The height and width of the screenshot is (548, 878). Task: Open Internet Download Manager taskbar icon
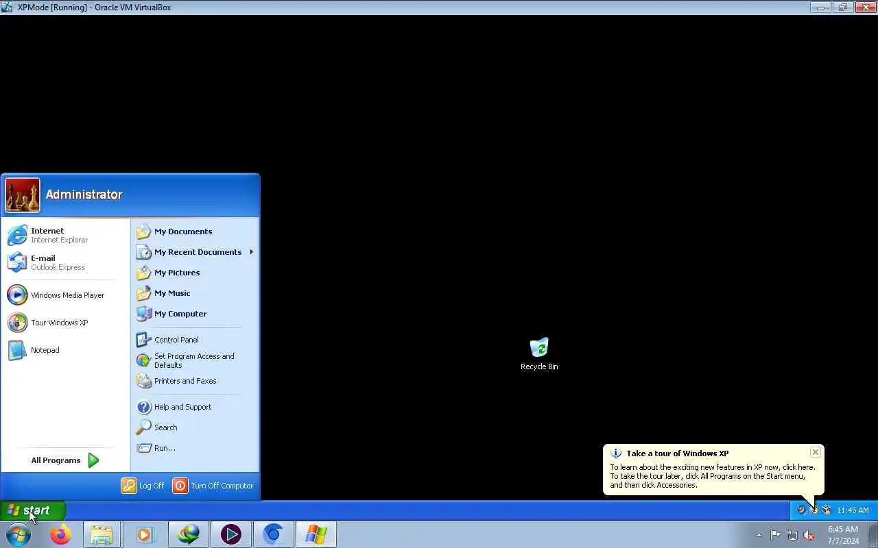(188, 534)
